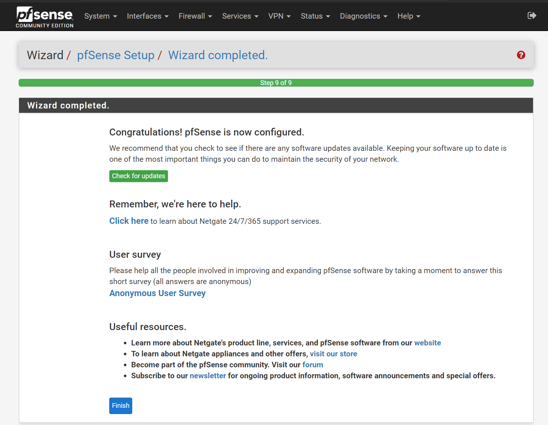Click the pfSense Community Edition logo

(x=45, y=17)
